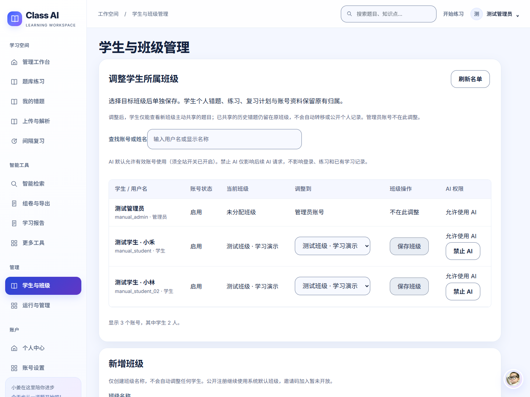Click the 学生 / 用户名 column header
This screenshot has height=397, width=530.
[x=131, y=189]
